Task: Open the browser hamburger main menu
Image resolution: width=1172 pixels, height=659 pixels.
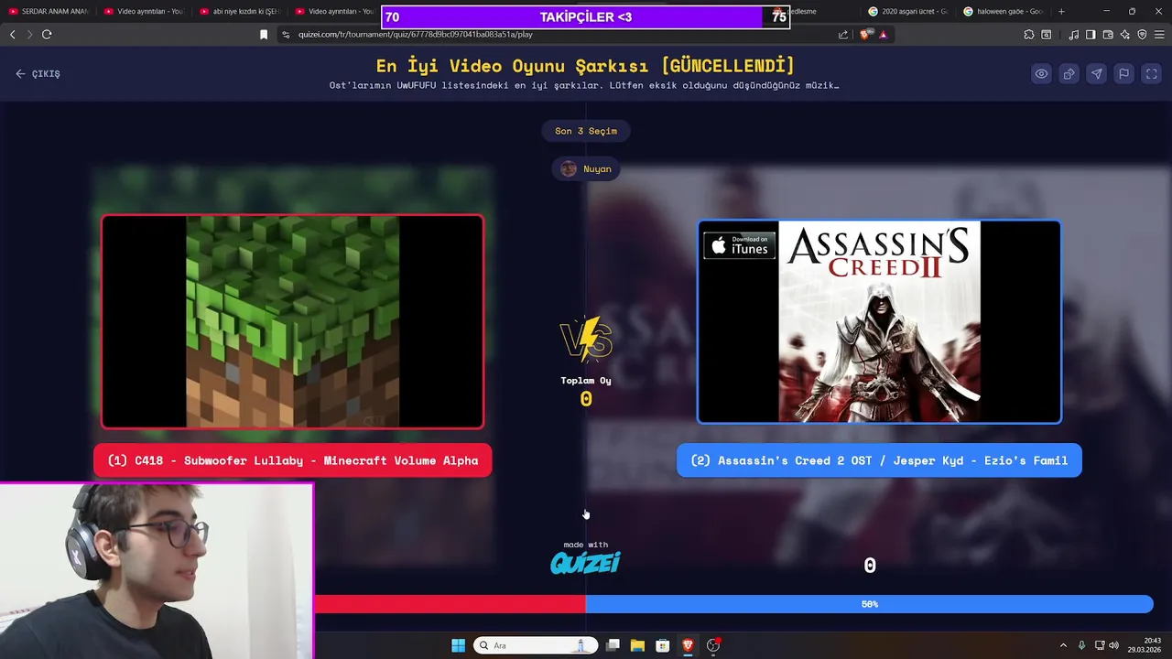Action: point(1159,34)
